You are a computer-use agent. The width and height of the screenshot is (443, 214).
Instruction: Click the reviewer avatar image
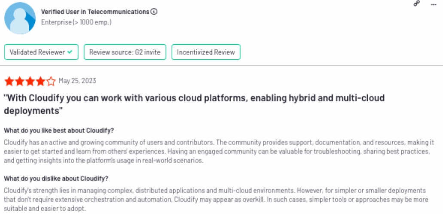click(x=20, y=18)
